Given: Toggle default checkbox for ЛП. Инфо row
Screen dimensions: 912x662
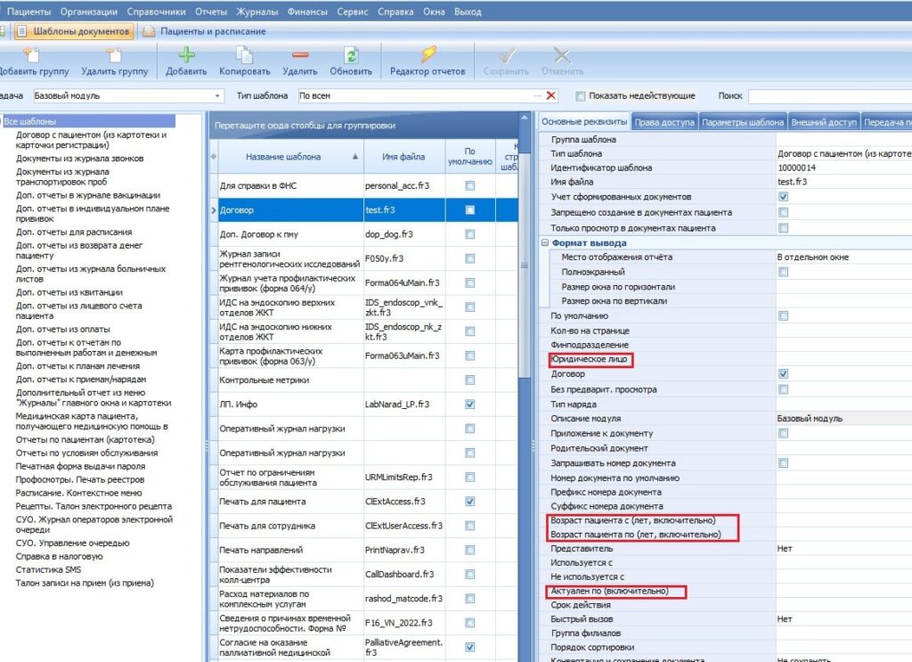Looking at the screenshot, I should click(x=470, y=405).
